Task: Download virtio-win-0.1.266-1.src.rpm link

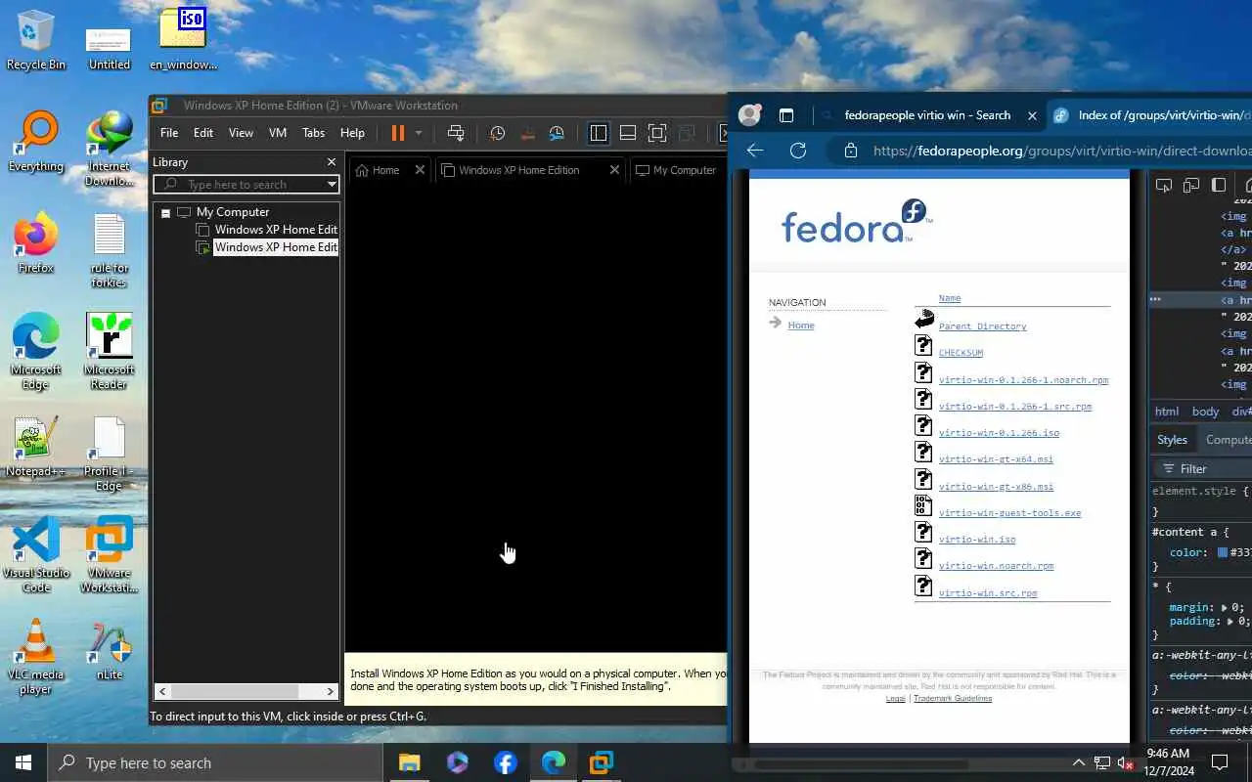Action: (x=1014, y=407)
